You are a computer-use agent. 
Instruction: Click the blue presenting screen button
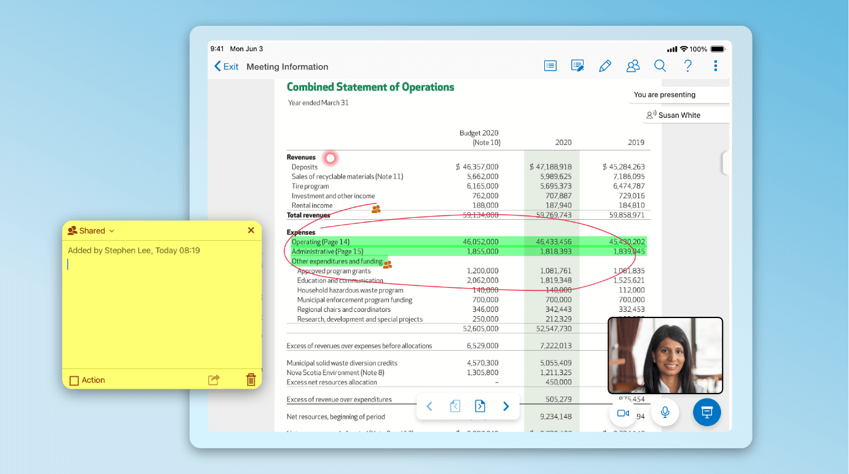pyautogui.click(x=706, y=413)
